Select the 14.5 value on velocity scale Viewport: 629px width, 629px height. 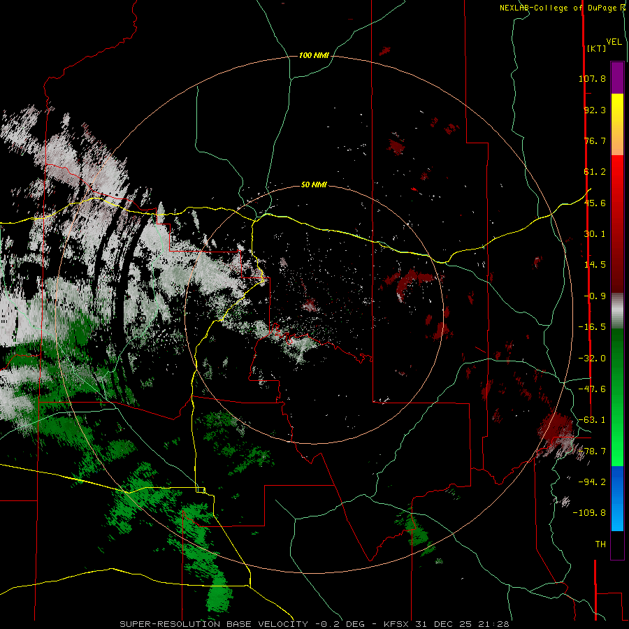coord(595,265)
